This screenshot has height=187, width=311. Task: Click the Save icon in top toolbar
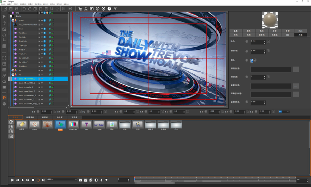coord(11,9)
